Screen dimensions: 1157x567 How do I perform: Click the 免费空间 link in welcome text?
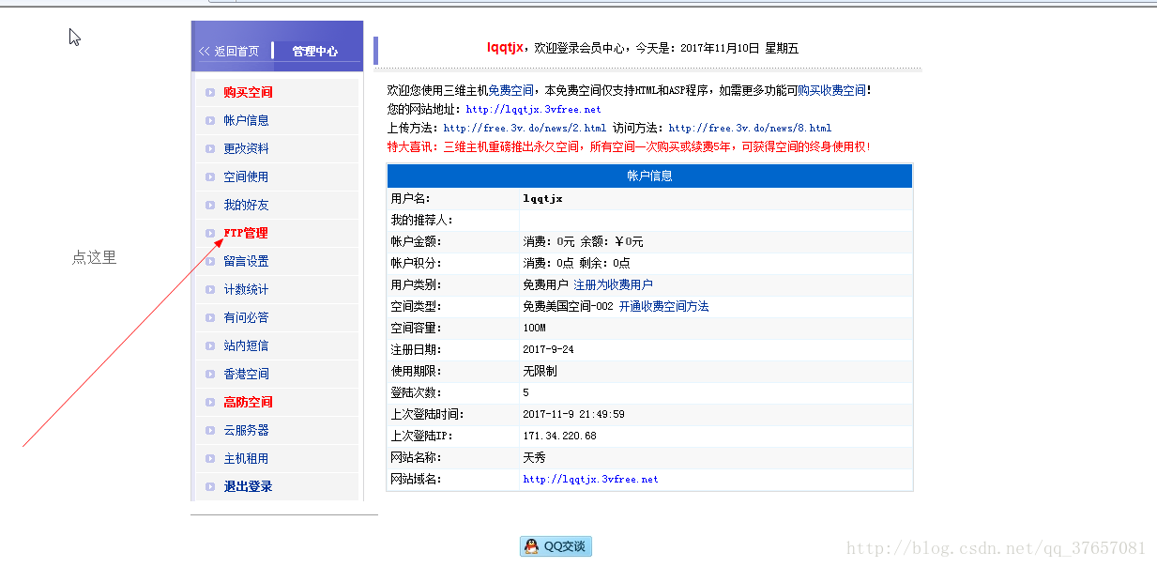pos(510,90)
